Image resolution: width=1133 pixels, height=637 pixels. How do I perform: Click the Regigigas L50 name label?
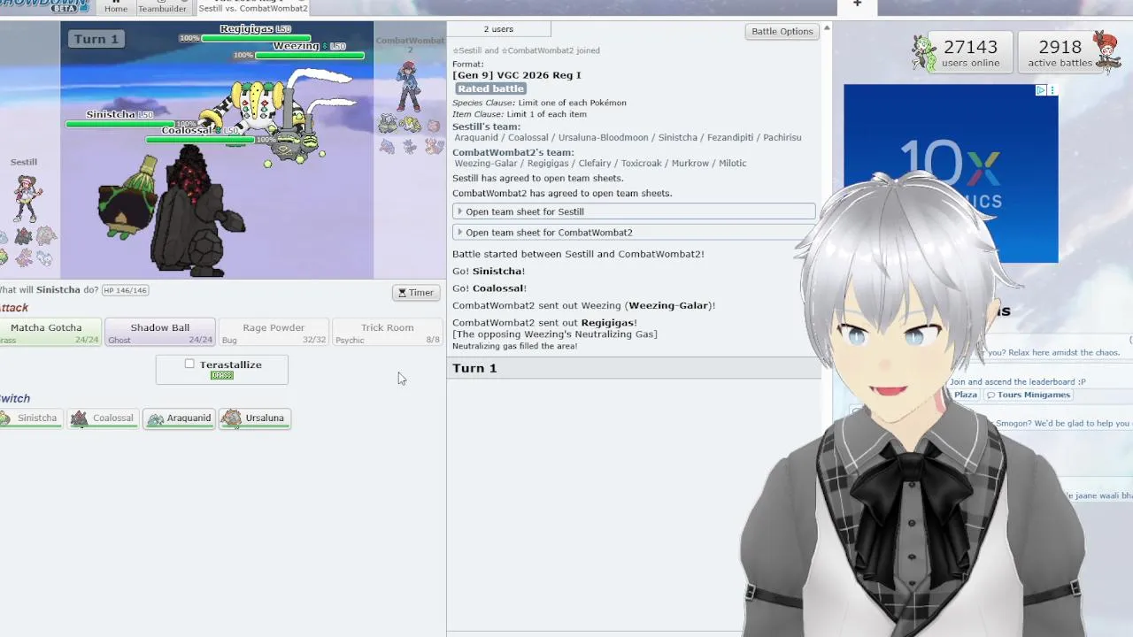255,28
